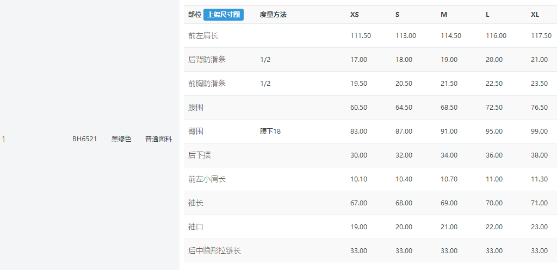Image resolution: width=557 pixels, height=270 pixels.
Task: Select the 后中隐形拉链长 row label
Action: coord(214,251)
